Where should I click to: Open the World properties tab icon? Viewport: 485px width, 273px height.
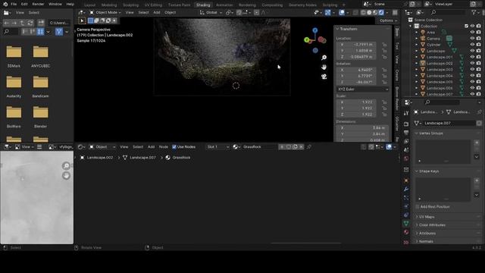[x=406, y=158]
